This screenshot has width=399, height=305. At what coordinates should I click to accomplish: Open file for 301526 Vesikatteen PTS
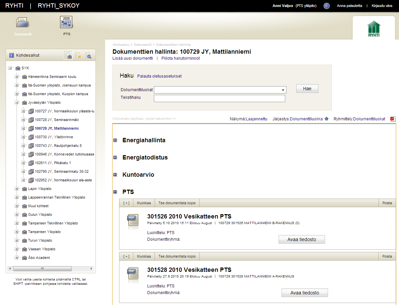click(302, 239)
